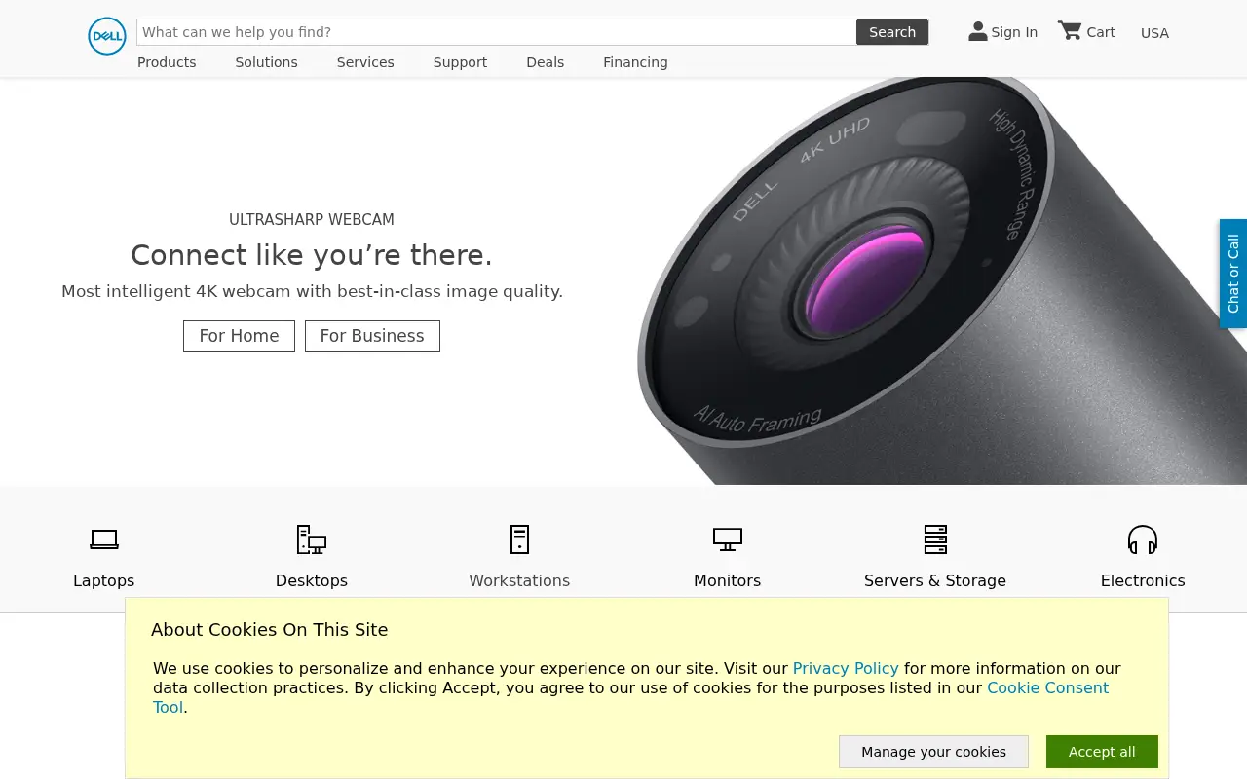Click the 'Connect like you're there.' headline

pyautogui.click(x=312, y=255)
